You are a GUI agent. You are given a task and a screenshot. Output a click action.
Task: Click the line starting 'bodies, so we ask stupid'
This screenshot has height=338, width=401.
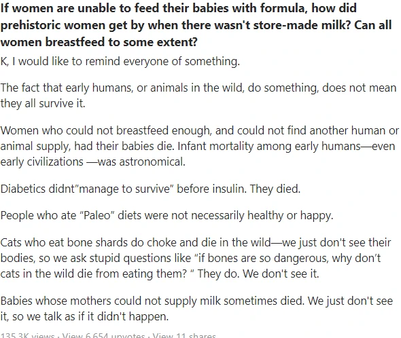point(191,258)
